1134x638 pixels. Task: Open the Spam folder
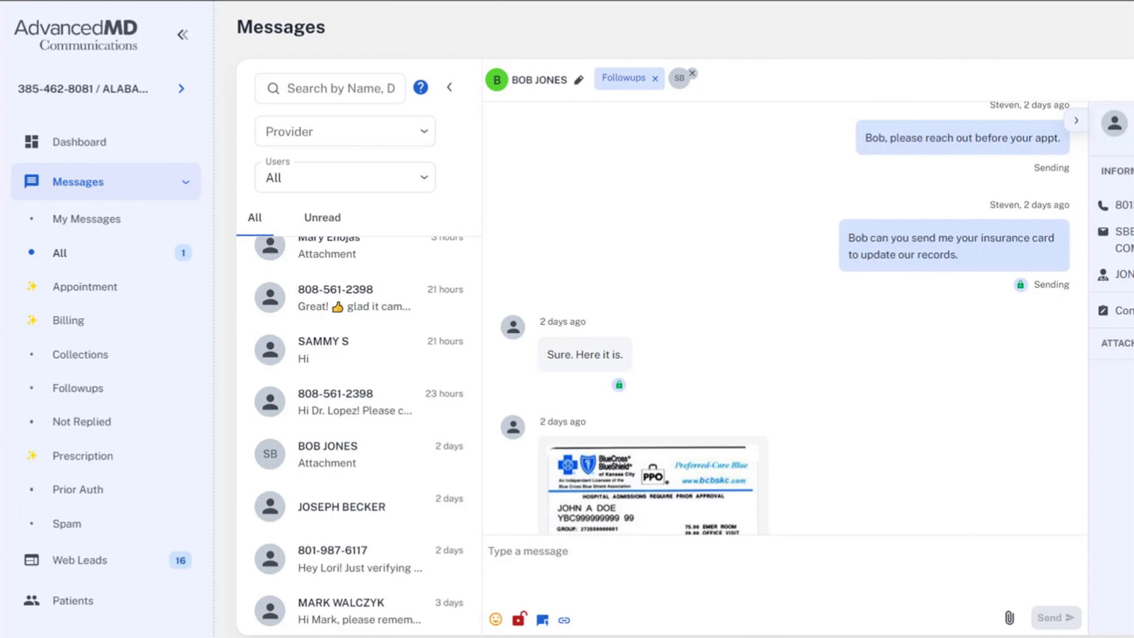point(66,524)
